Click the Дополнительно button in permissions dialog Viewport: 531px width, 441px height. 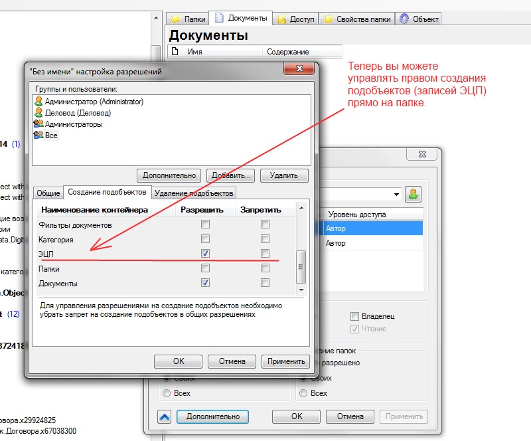tap(169, 175)
